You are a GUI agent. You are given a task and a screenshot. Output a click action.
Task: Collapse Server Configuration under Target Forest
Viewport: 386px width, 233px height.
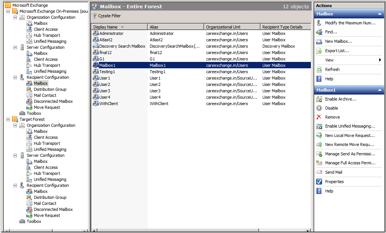coord(15,156)
